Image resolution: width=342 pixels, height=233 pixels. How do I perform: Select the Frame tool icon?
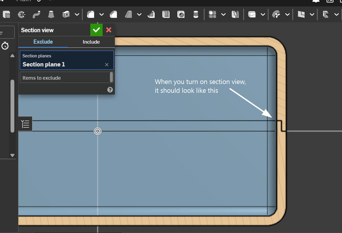click(x=325, y=15)
